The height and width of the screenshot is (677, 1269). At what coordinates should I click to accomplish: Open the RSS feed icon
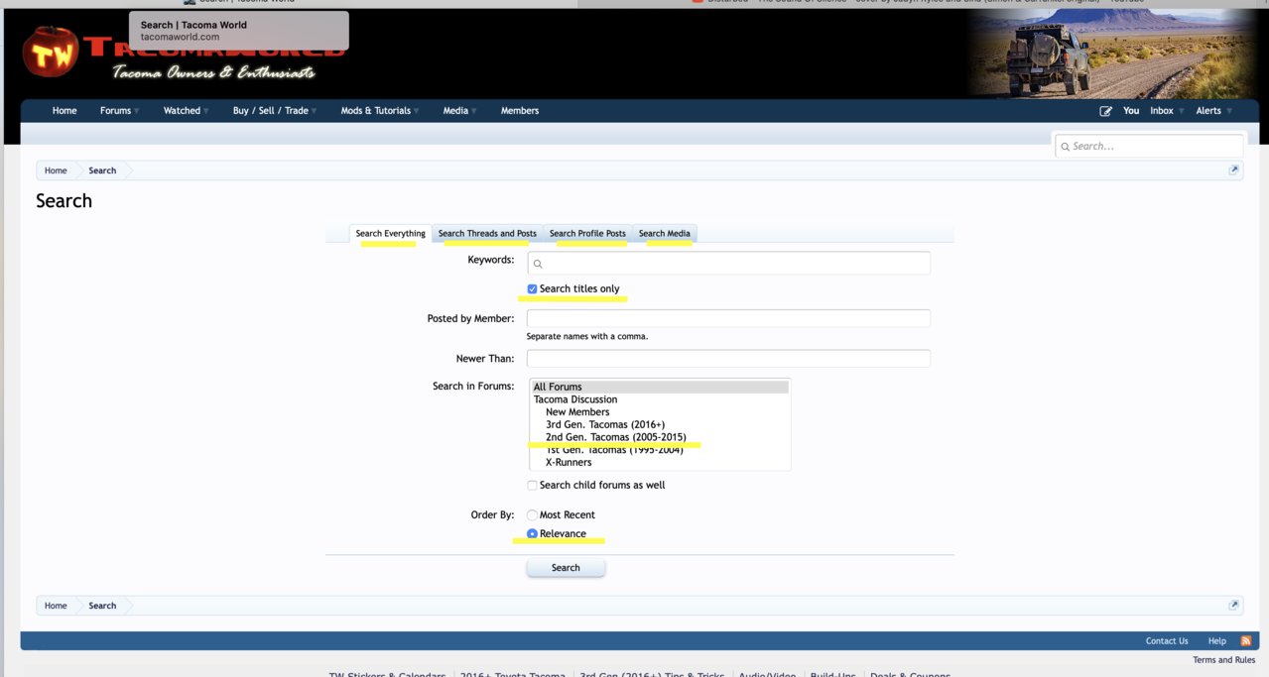click(x=1246, y=641)
